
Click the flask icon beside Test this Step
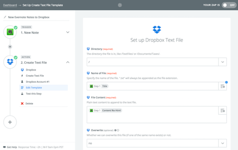click(22, 94)
